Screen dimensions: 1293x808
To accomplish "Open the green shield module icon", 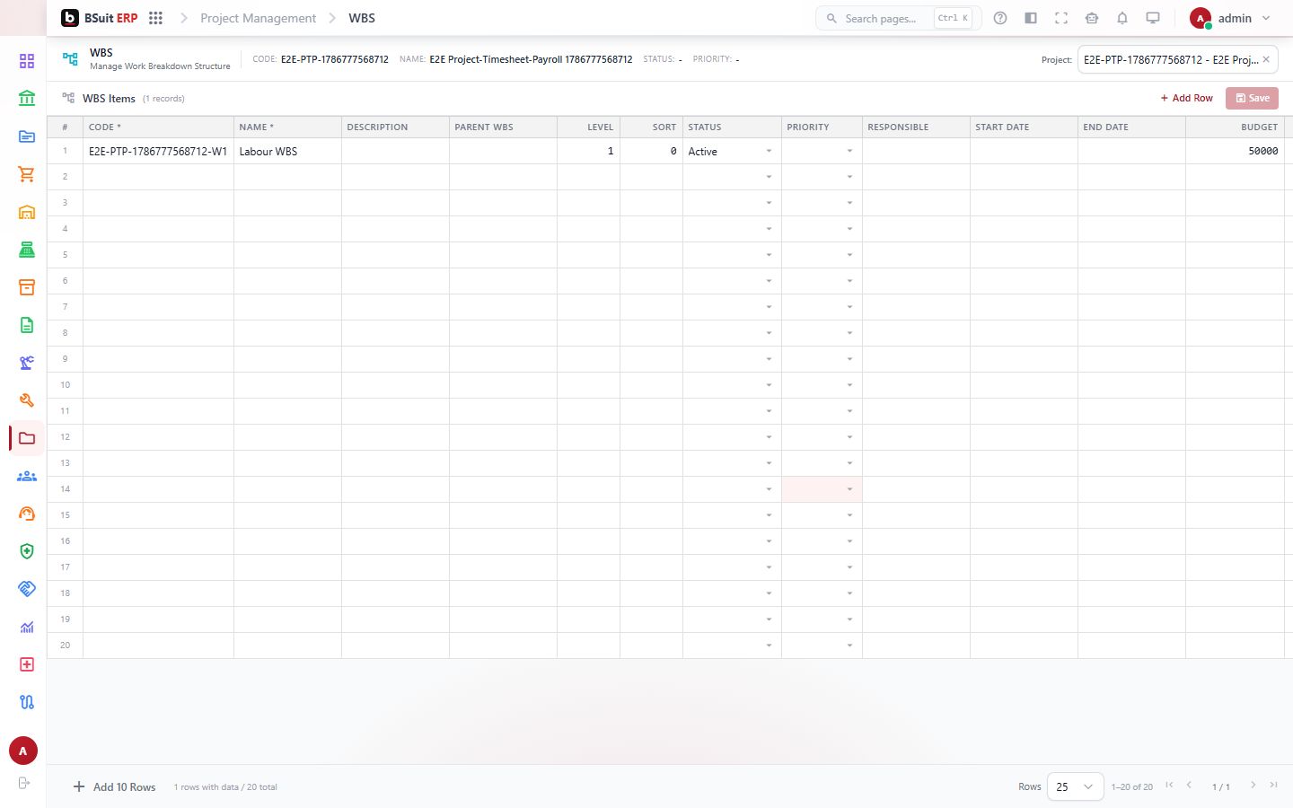I will click(27, 551).
